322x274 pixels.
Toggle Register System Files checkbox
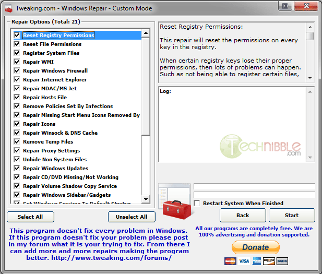coord(17,53)
